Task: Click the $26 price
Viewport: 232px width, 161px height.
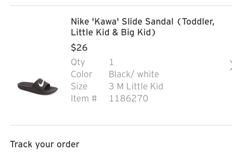Action: [x=79, y=48]
